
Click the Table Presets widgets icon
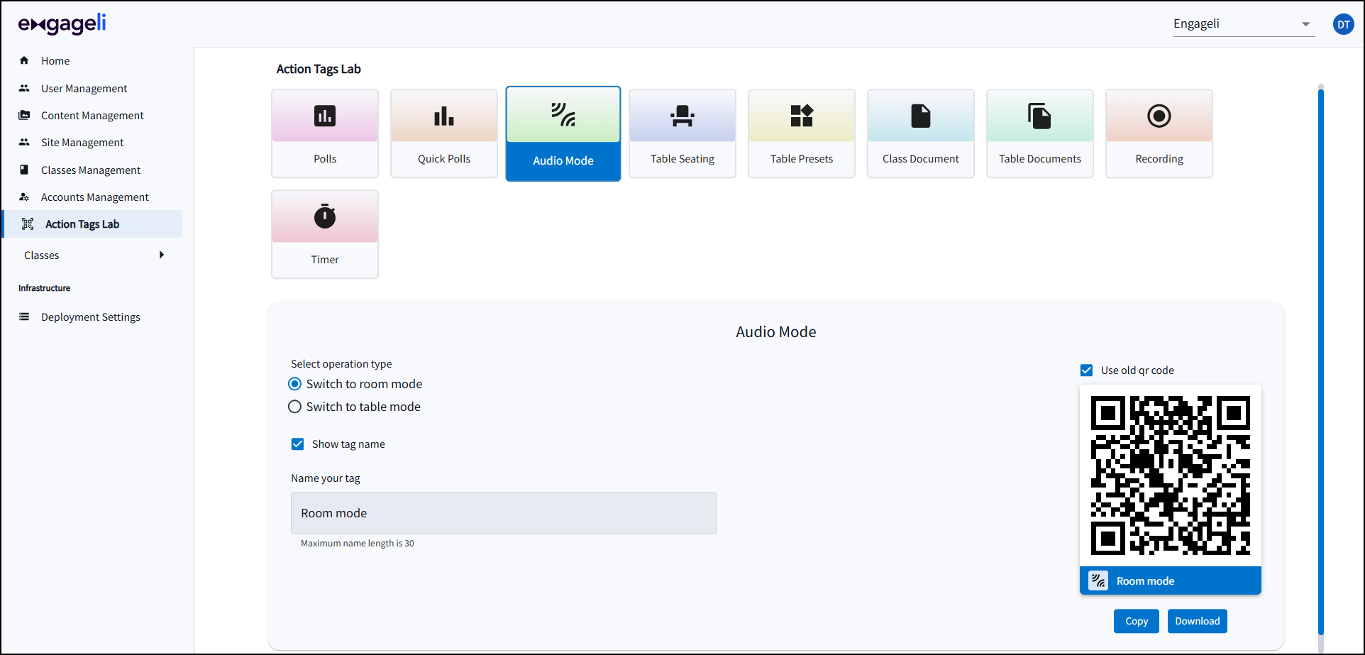(x=802, y=116)
